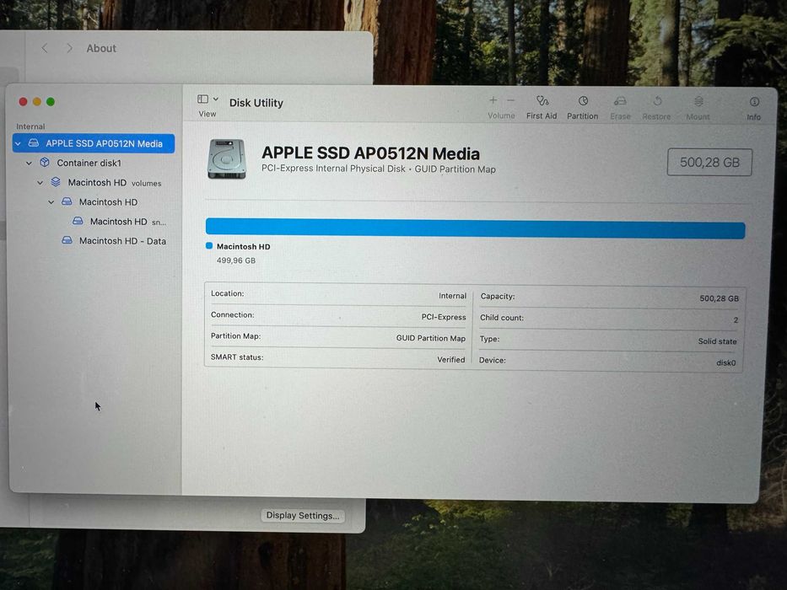
Task: Click the 499,96 GB volume size text
Action: point(236,260)
